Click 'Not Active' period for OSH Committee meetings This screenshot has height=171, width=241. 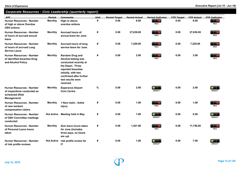pyautogui.click(x=52, y=114)
